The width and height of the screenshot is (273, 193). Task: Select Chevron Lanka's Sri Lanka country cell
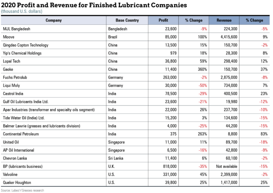tap(117, 158)
